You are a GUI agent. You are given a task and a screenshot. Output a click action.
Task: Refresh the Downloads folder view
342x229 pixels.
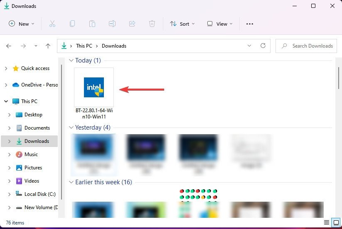263,46
